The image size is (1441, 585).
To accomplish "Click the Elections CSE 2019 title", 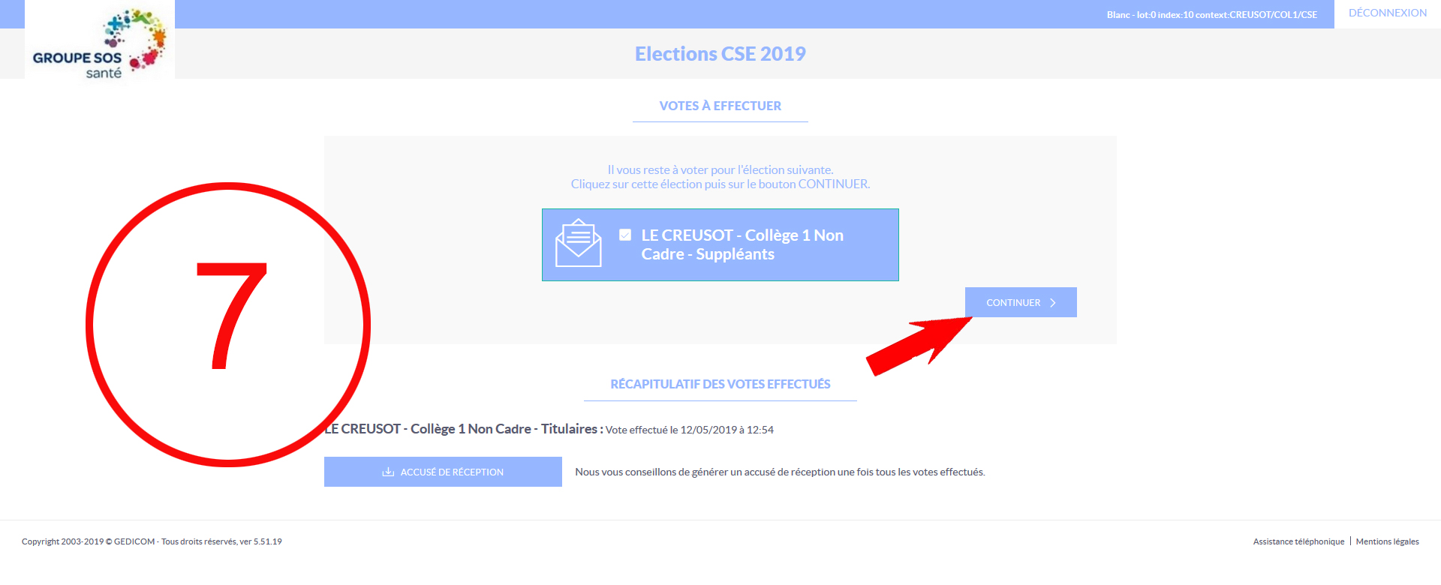I will pos(720,54).
